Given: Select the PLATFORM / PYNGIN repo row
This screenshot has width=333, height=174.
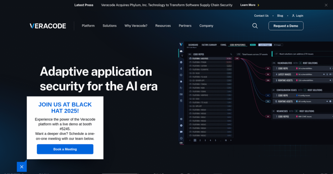Looking at the screenshot, I should [x=210, y=62].
